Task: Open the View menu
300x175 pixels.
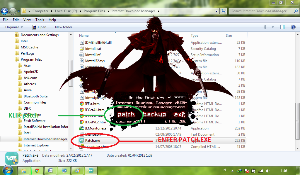Action: [27, 20]
